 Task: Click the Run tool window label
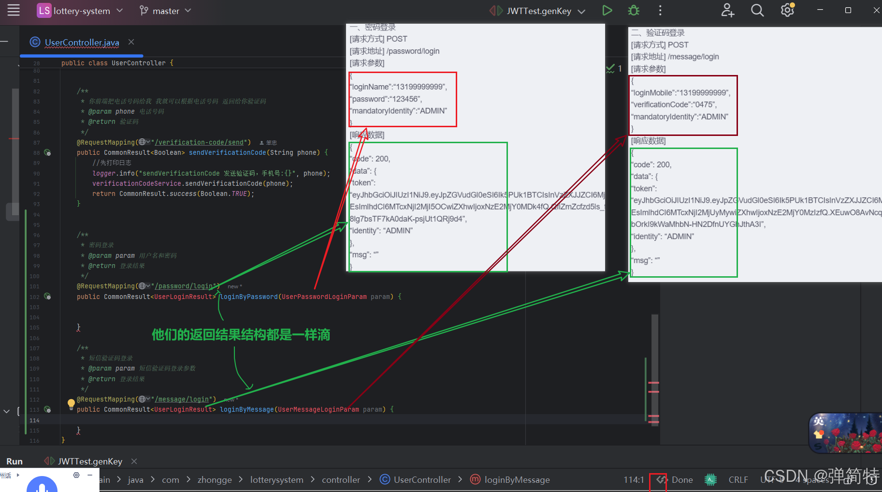pyautogui.click(x=14, y=461)
